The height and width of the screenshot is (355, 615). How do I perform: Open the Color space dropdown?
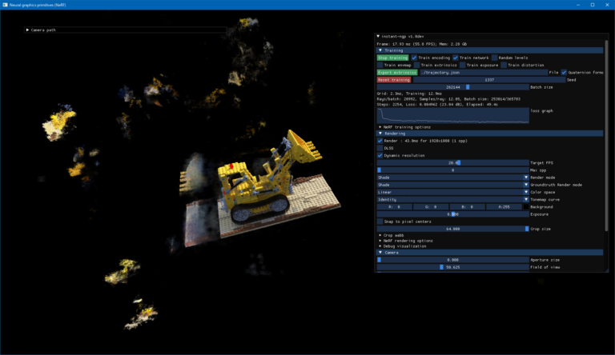452,192
